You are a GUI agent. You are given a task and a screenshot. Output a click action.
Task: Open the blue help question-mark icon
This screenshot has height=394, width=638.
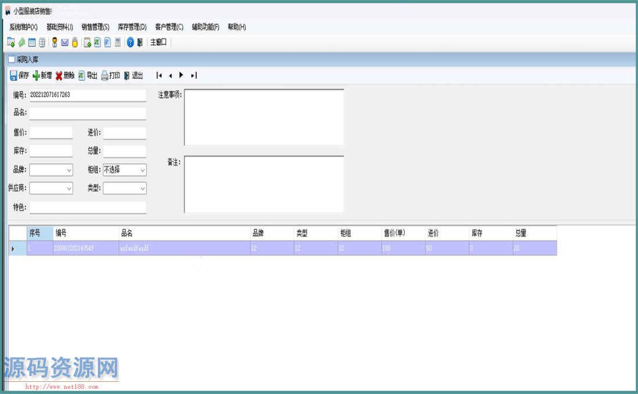(x=130, y=42)
